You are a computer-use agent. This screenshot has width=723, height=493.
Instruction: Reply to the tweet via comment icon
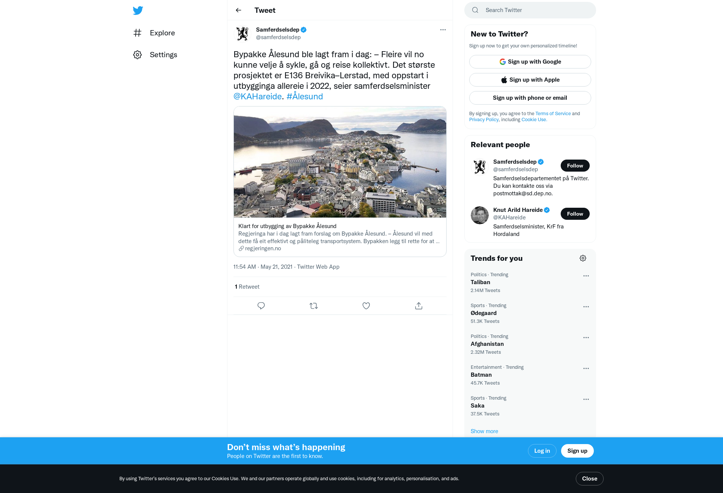coord(261,306)
